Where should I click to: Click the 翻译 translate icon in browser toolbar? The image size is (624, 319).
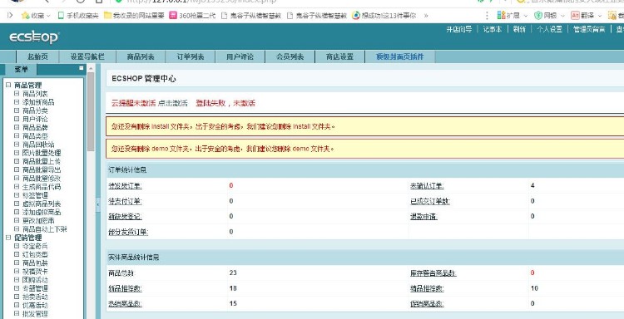575,16
